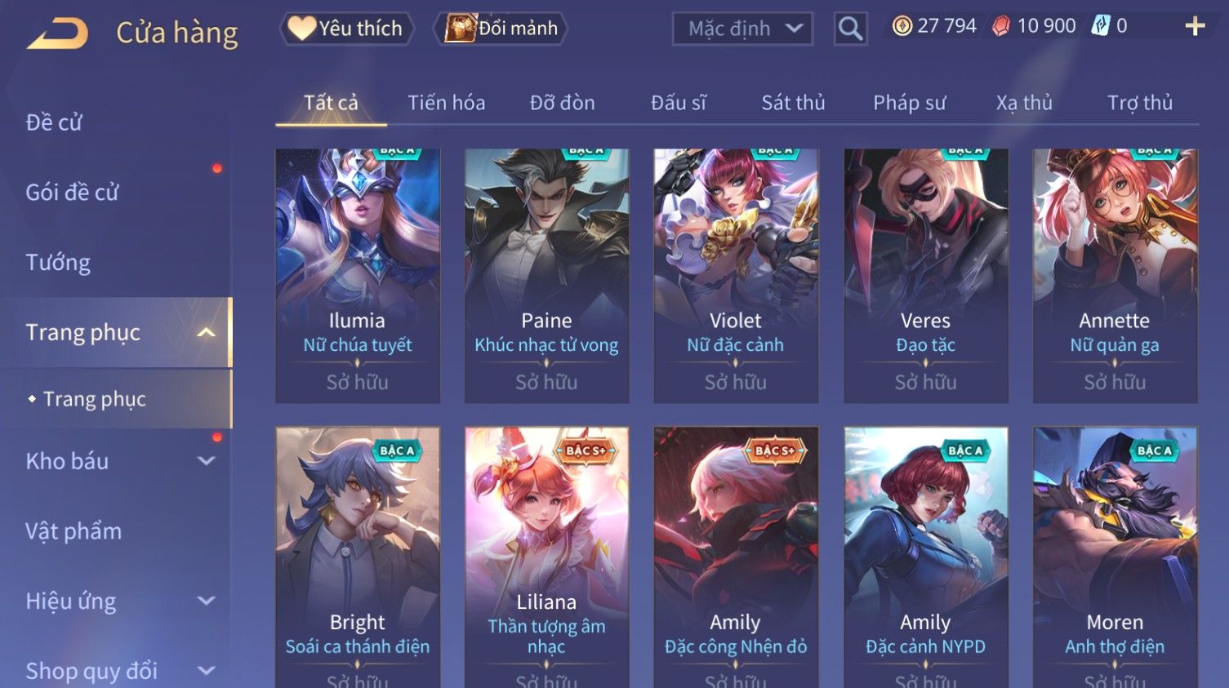Tap the gold coin balance icon
This screenshot has width=1229, height=688.
(x=902, y=26)
